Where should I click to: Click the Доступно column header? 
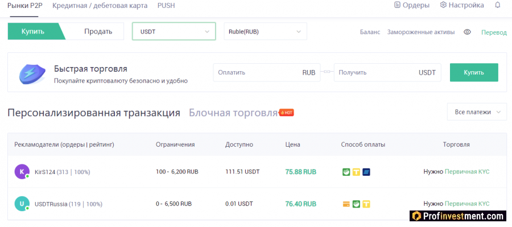point(239,145)
